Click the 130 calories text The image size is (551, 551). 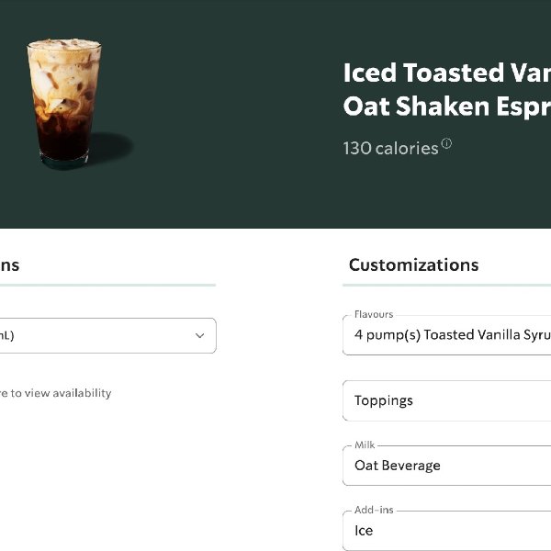point(390,148)
